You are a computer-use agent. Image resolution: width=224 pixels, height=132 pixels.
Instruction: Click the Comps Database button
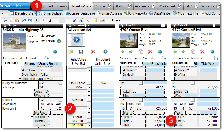click(80, 13)
